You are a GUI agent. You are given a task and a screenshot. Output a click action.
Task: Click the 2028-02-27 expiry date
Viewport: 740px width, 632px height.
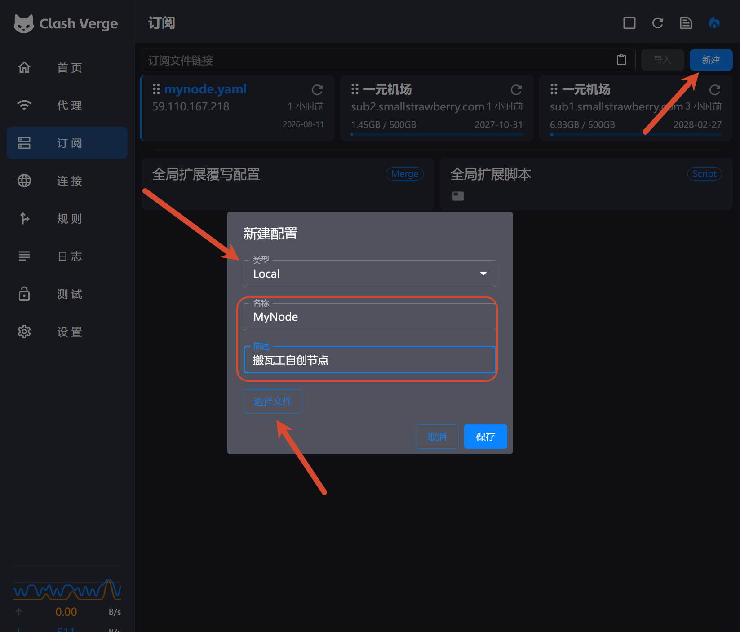(x=697, y=125)
